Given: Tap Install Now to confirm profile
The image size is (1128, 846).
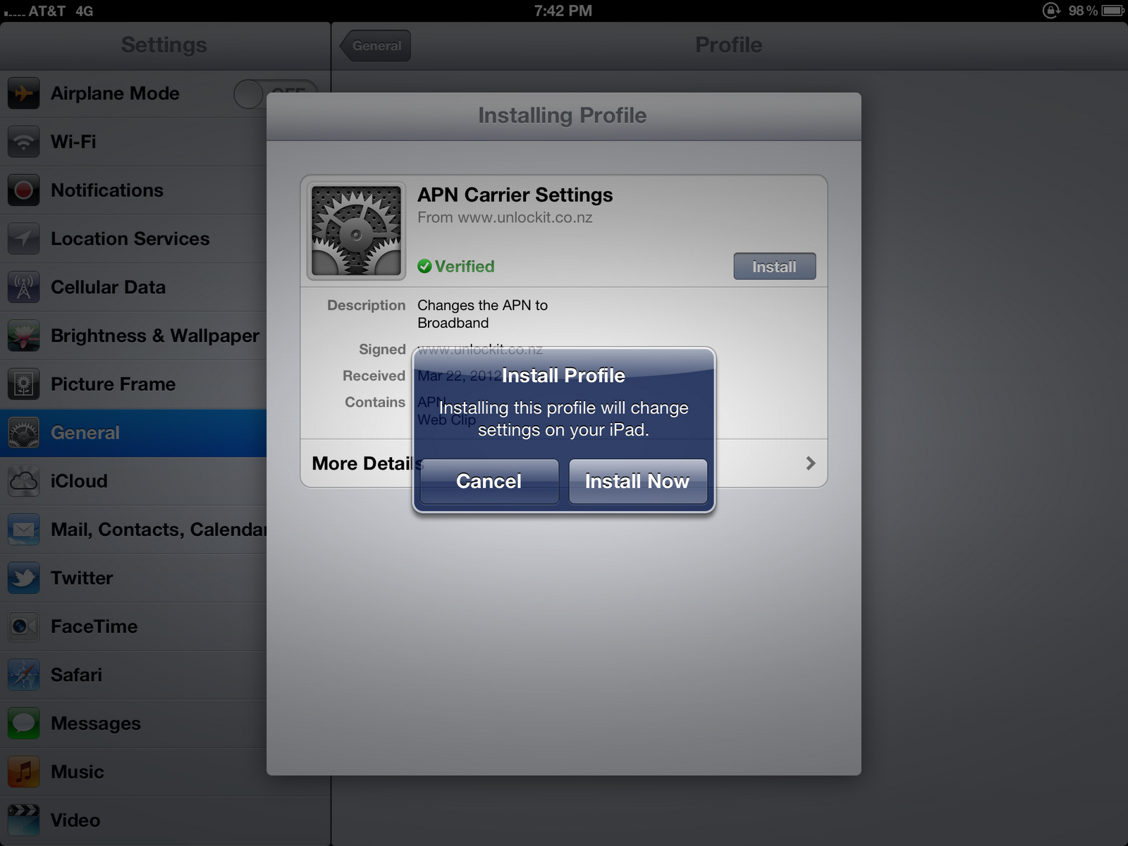Looking at the screenshot, I should click(x=637, y=482).
